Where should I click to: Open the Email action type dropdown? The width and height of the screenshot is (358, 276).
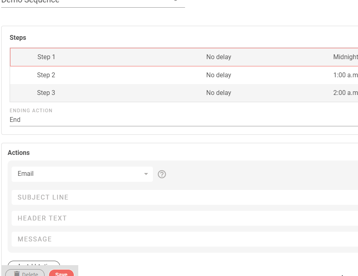tap(82, 174)
